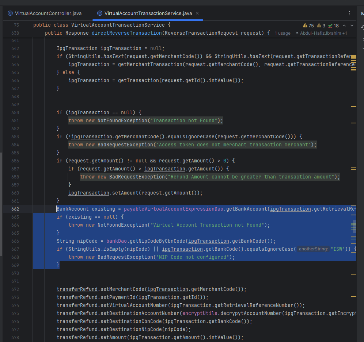Close the VirtualAccountTransactionService.java tab

click(198, 14)
